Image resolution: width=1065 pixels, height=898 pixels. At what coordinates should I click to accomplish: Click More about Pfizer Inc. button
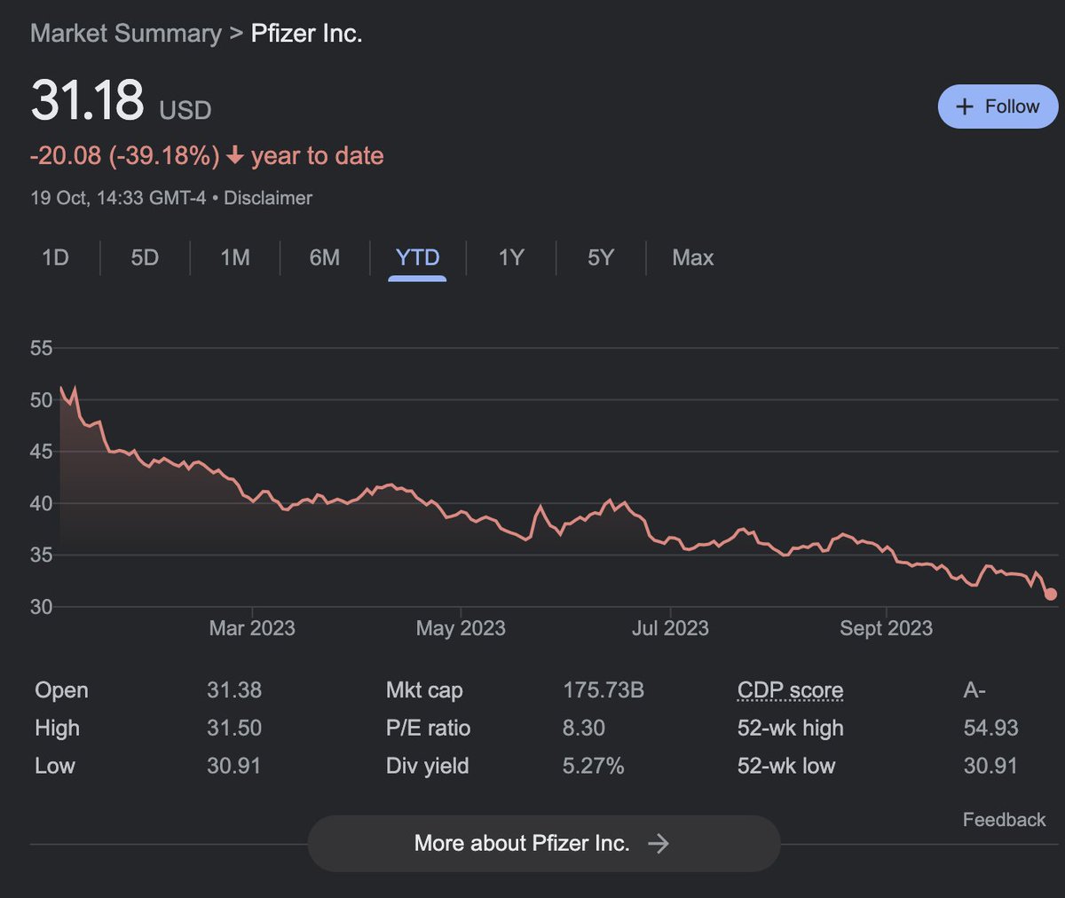(x=544, y=843)
